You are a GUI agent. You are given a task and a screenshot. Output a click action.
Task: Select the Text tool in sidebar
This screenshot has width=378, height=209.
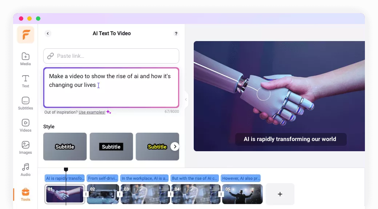pyautogui.click(x=25, y=81)
